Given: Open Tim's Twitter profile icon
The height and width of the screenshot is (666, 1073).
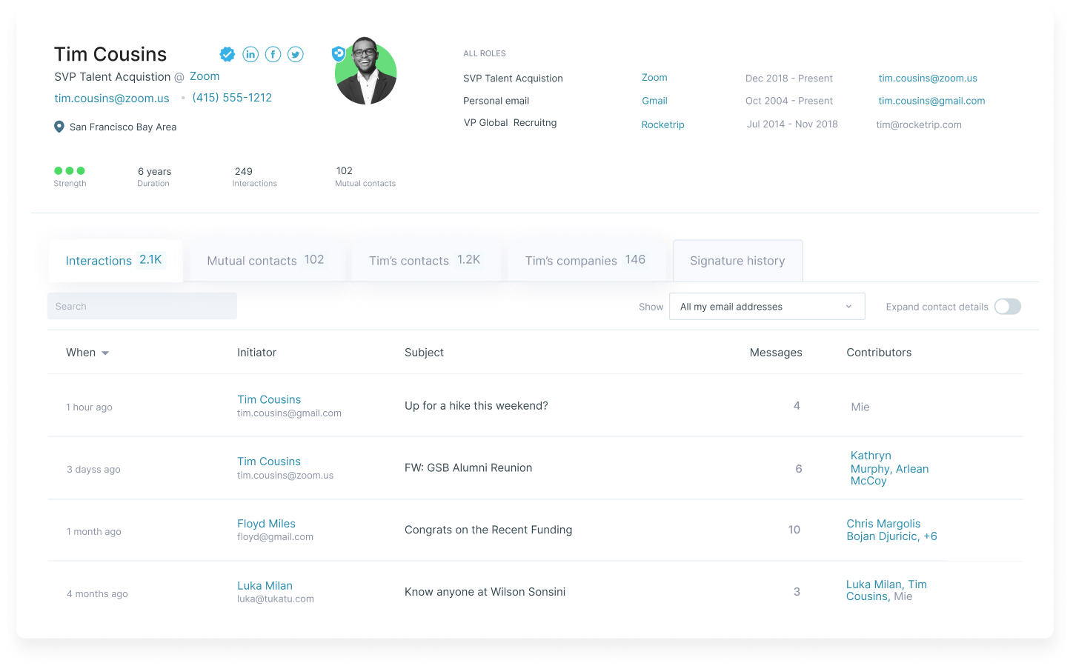Looking at the screenshot, I should tap(296, 54).
